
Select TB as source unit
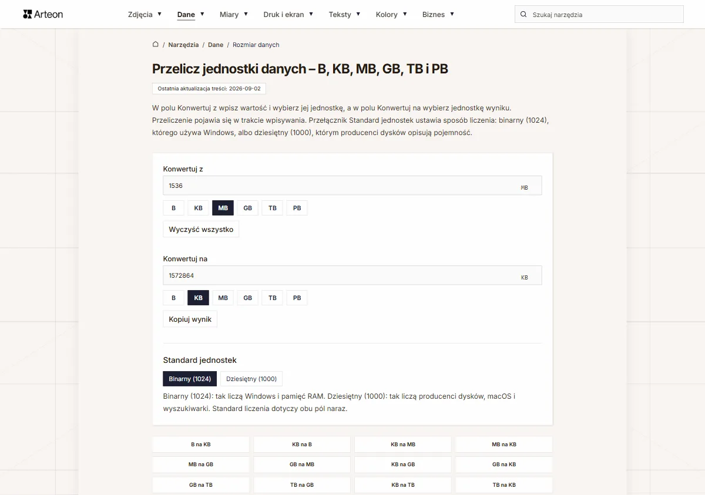[x=272, y=208]
